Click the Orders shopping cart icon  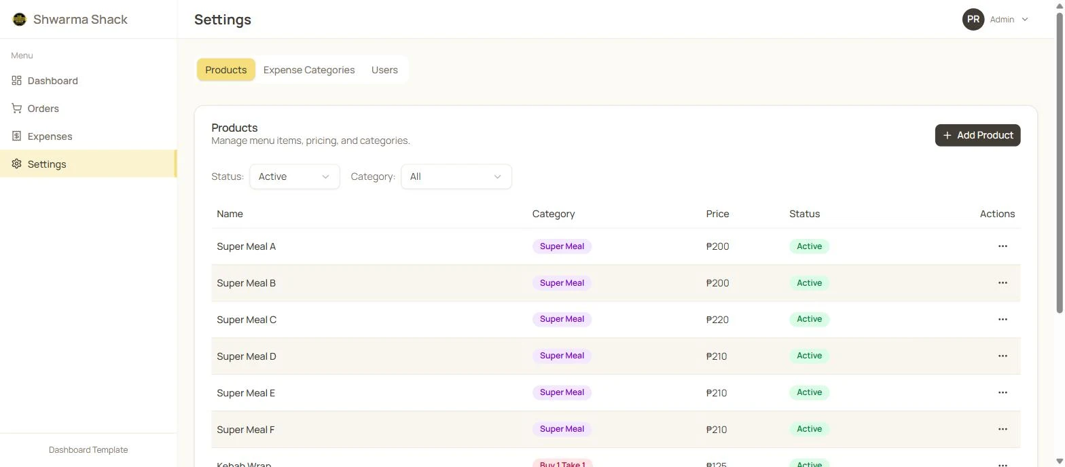pyautogui.click(x=16, y=109)
